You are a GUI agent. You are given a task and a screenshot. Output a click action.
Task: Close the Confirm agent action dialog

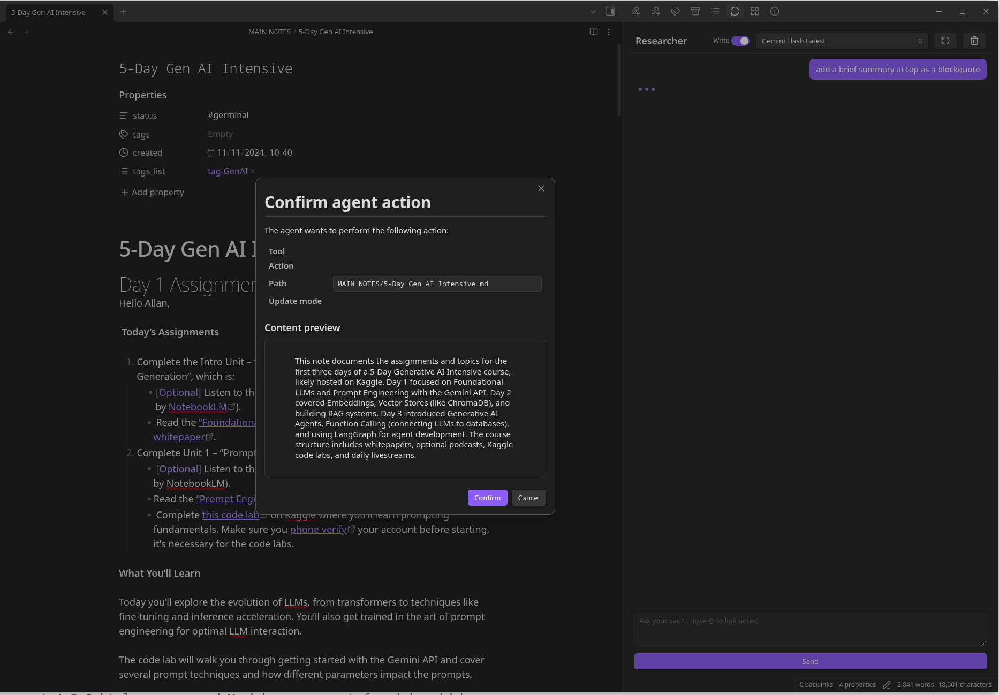[541, 188]
